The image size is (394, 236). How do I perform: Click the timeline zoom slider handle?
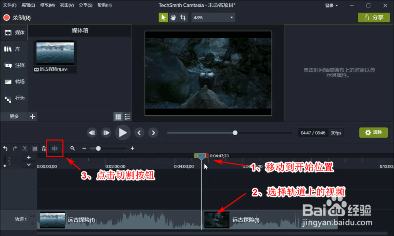(x=98, y=148)
